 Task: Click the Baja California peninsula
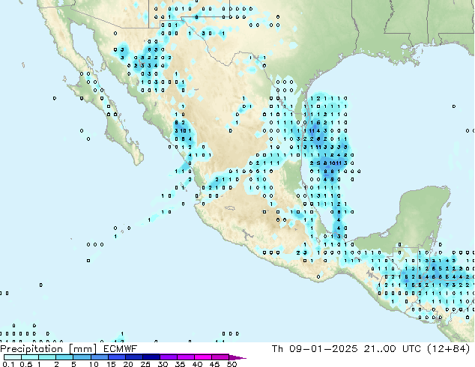pyautogui.click(x=94, y=90)
